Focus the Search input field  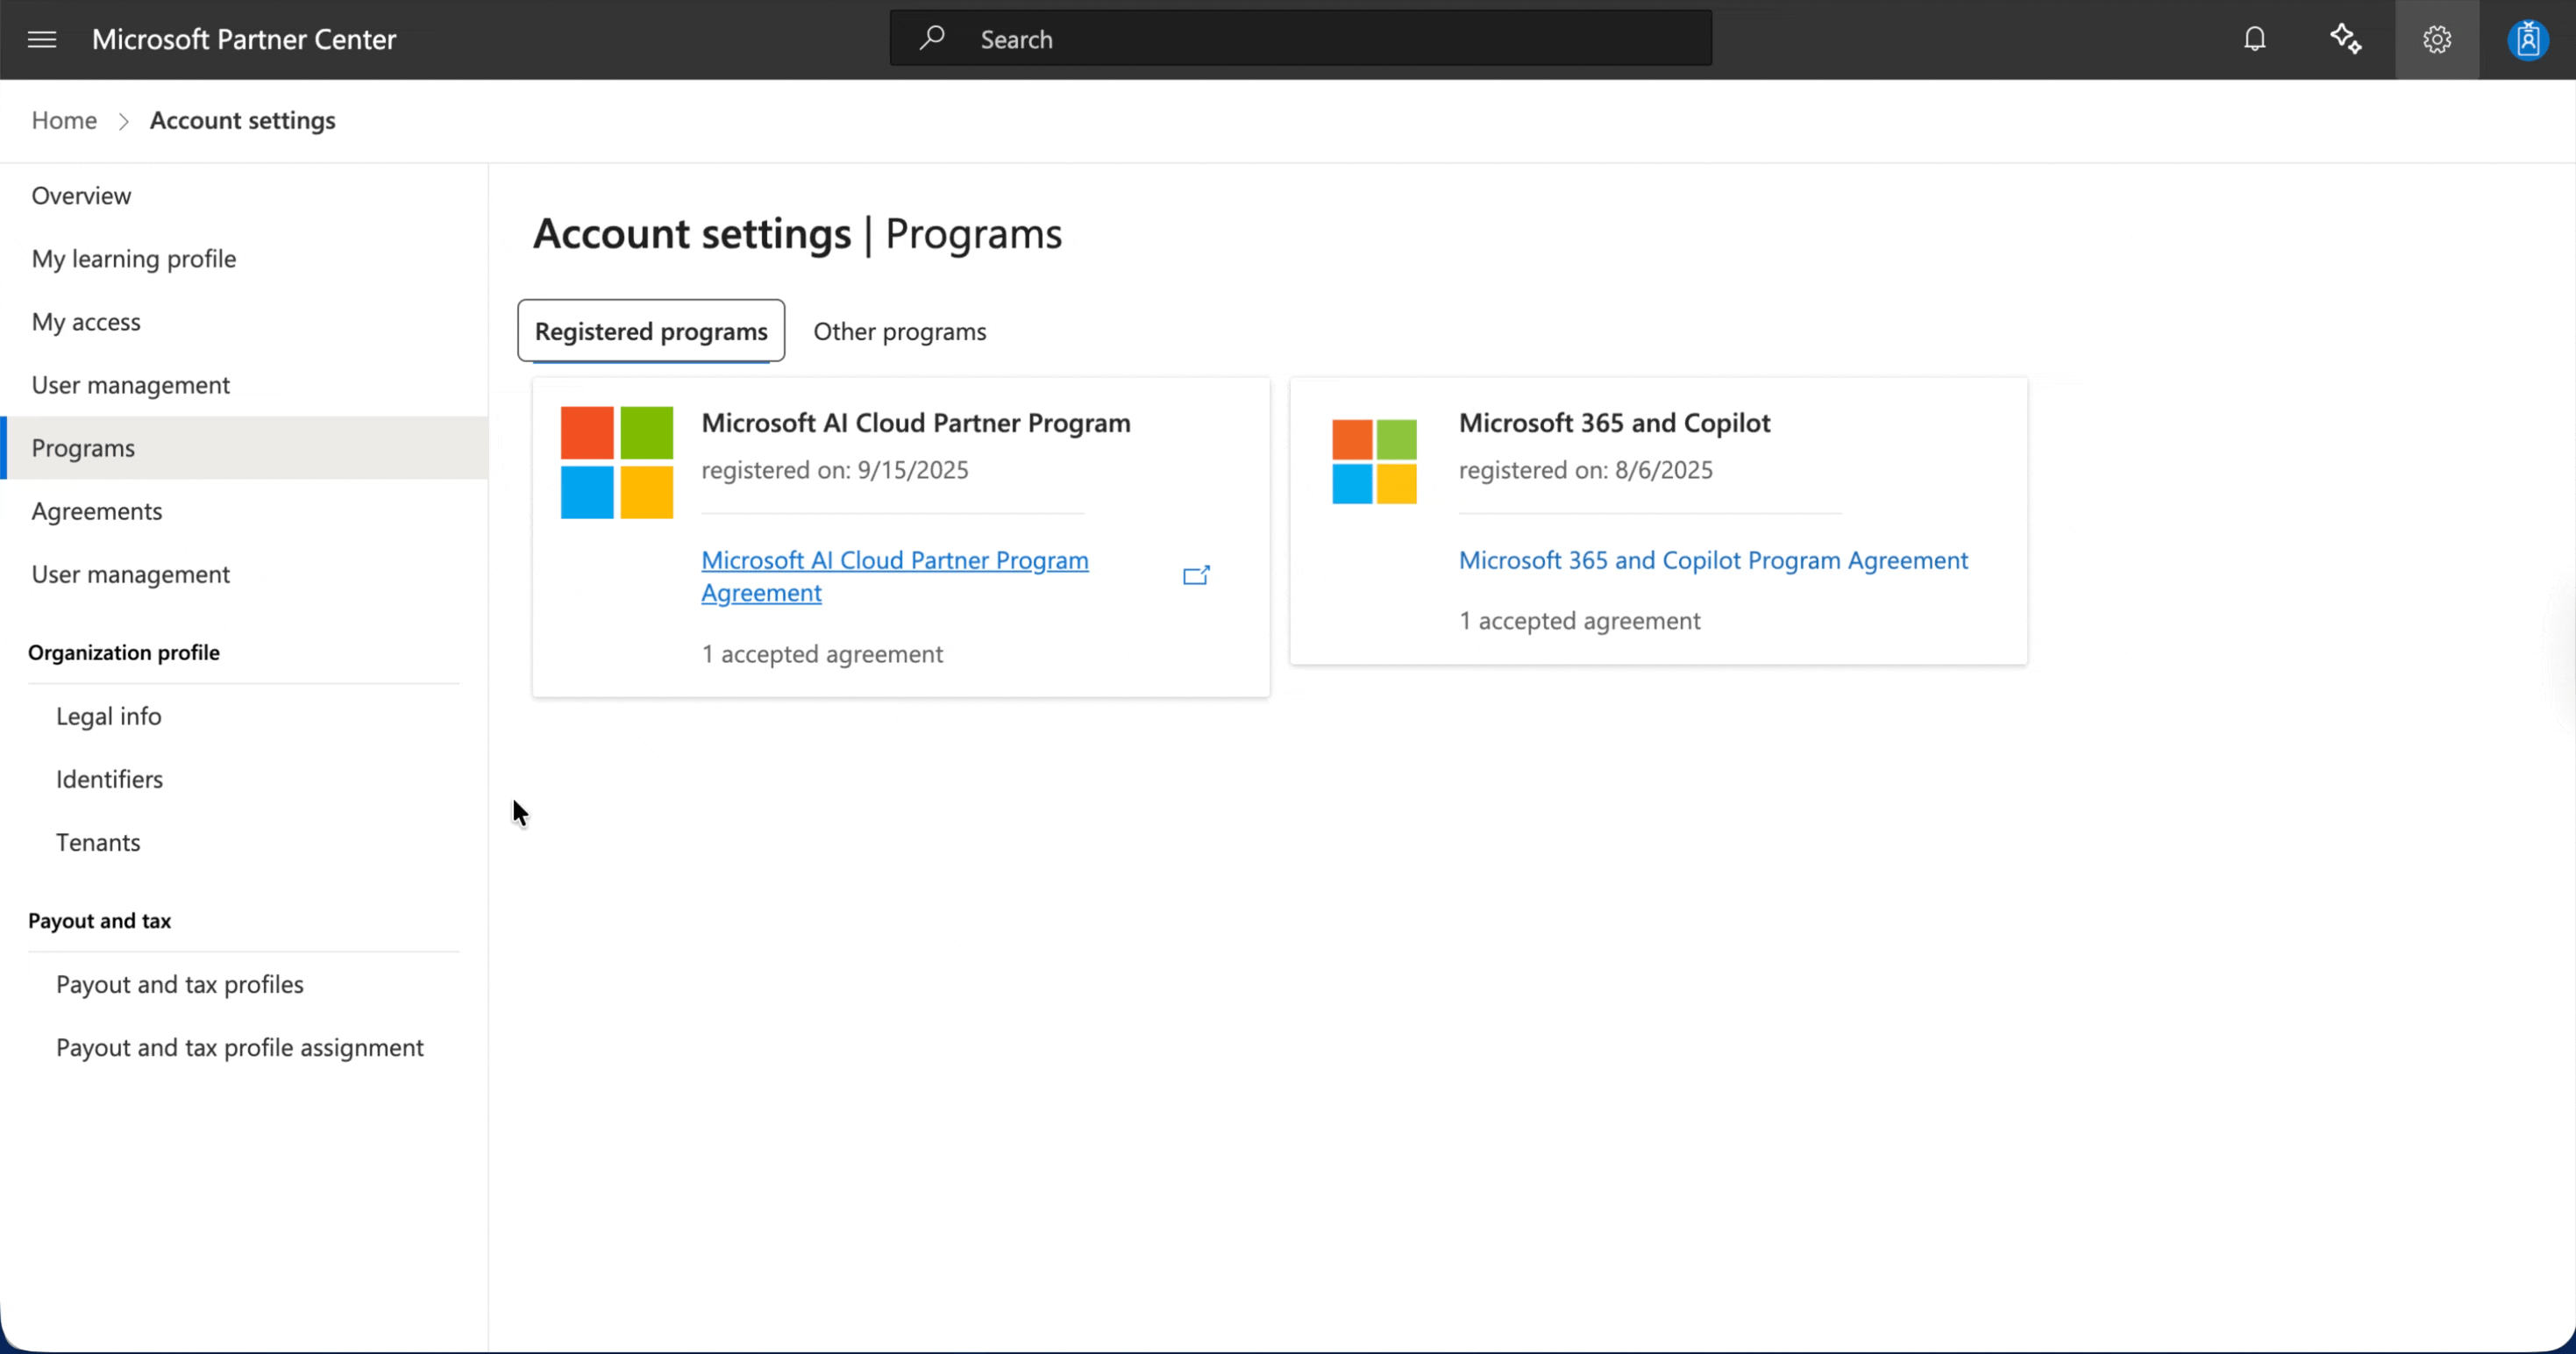click(1300, 39)
